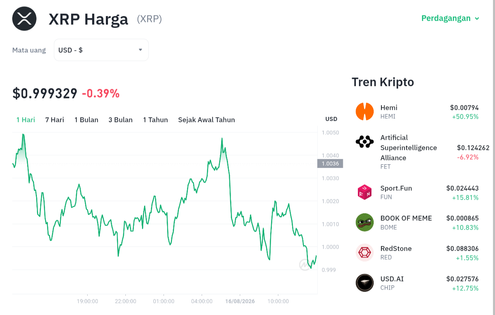Open the BOOK OF MEME frog icon
The image size is (495, 315).
point(365,222)
